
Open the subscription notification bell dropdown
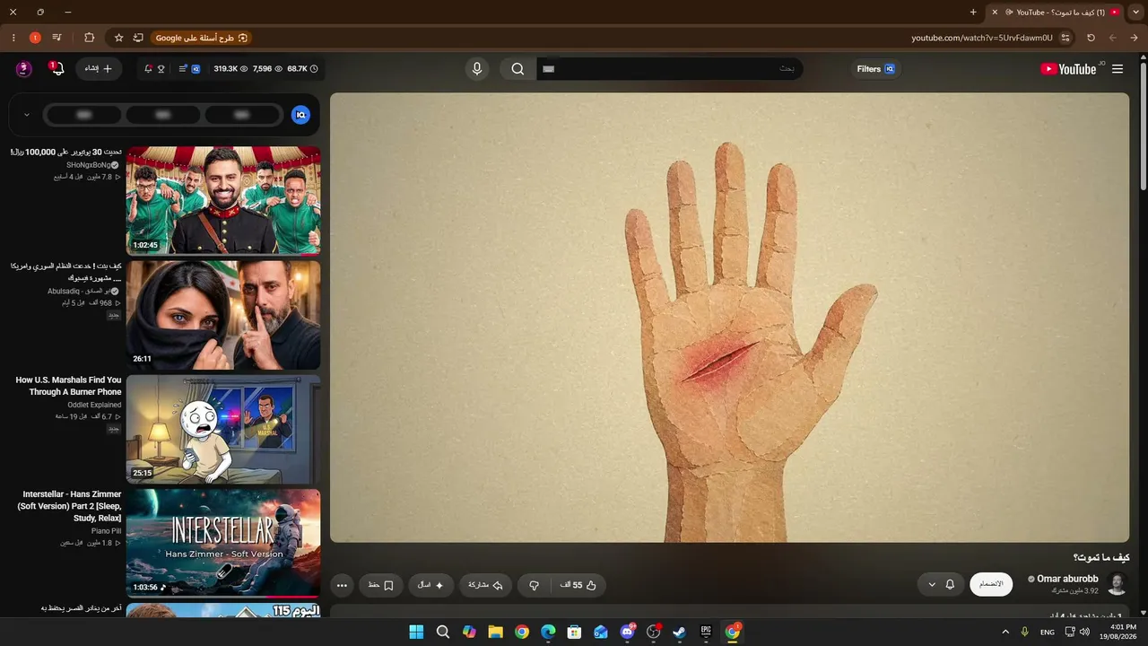click(941, 584)
